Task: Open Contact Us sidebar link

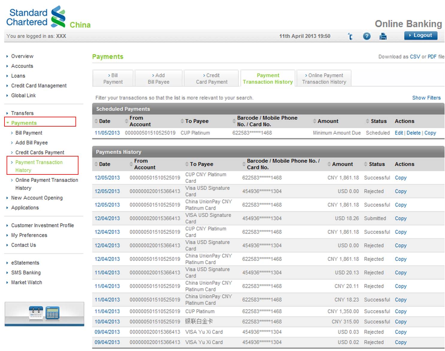Action: [x=23, y=245]
